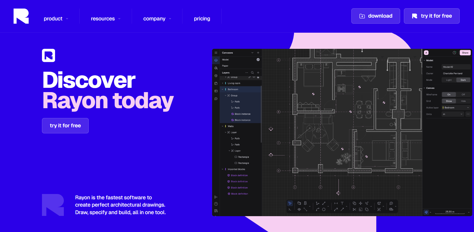Open the help question mark icon

click(x=216, y=204)
